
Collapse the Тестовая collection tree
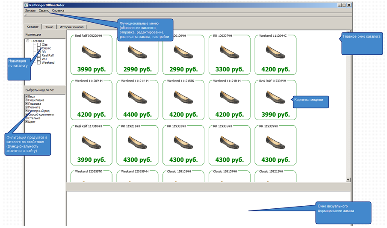coord(28,41)
